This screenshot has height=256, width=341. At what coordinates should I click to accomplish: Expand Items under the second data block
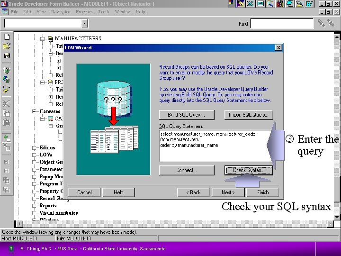tap(51, 97)
